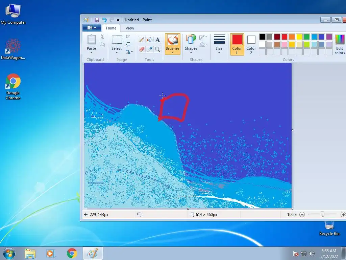This screenshot has width=346, height=260.
Task: Select the Google Chrome desktop shortcut
Action: coord(13,87)
